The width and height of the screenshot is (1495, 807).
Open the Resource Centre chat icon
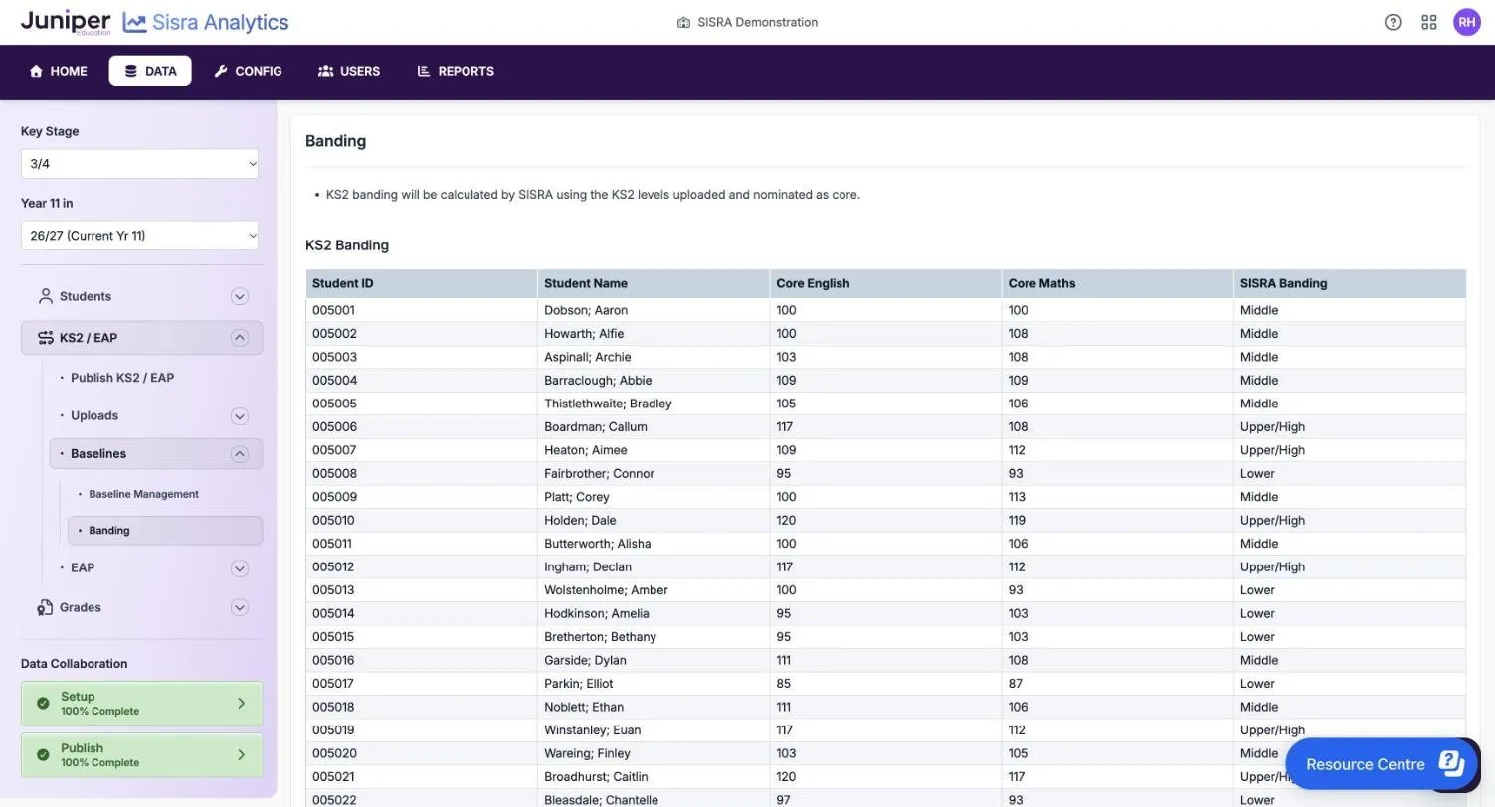1451,763
